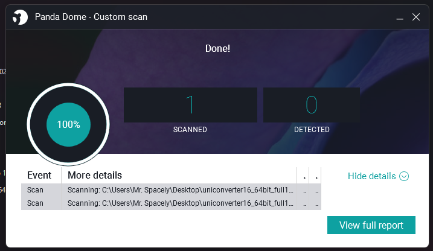This screenshot has height=251, width=433.
Task: Click the first narrow truncated column header
Action: 303,175
